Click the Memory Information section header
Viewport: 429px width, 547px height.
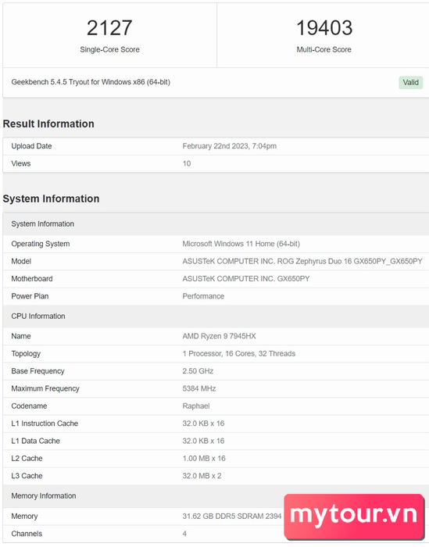tap(216, 496)
